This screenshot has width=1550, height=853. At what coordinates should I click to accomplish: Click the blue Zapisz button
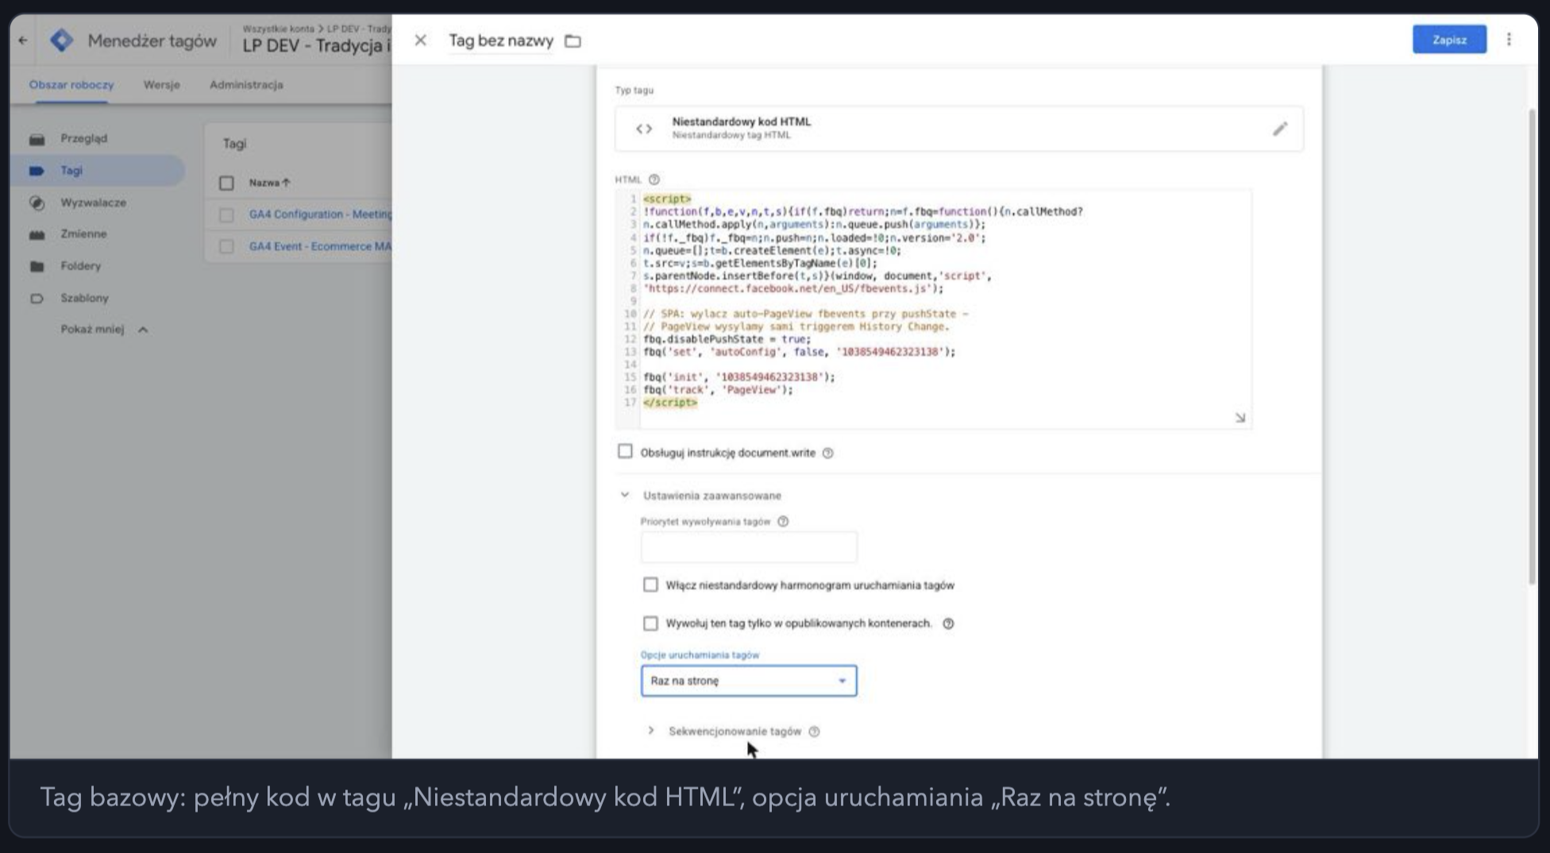pyautogui.click(x=1449, y=40)
